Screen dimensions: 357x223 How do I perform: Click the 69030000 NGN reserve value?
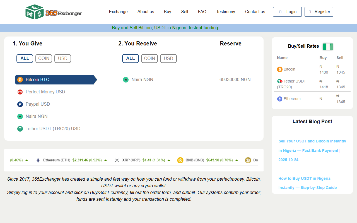click(235, 80)
